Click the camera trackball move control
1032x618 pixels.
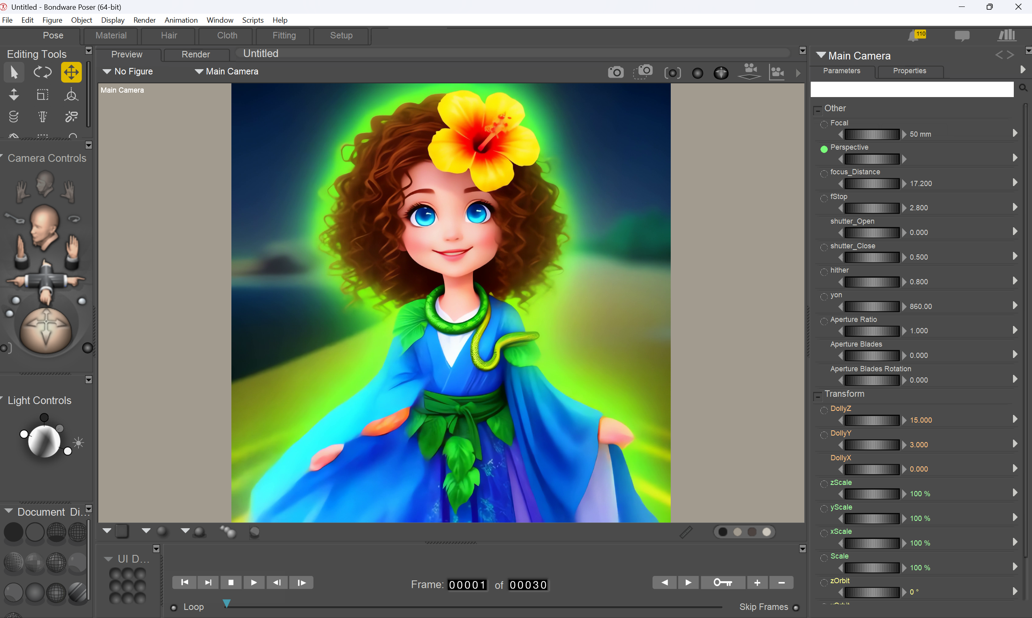(x=46, y=330)
